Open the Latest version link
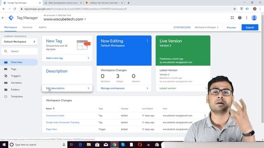 click(168, 88)
